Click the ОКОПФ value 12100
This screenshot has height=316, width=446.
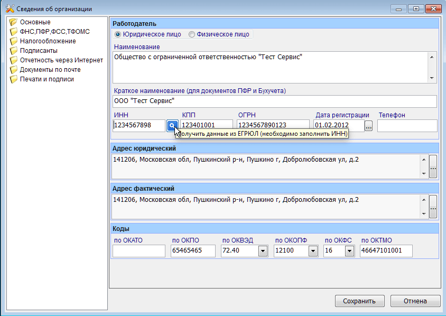[284, 250]
